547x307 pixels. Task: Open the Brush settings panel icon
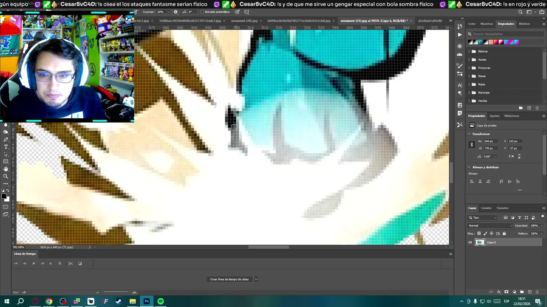(459, 66)
